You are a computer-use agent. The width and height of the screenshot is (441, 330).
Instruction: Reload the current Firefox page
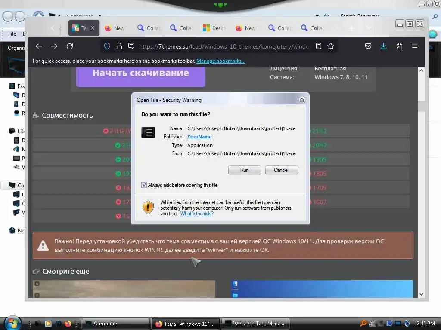coord(70,46)
